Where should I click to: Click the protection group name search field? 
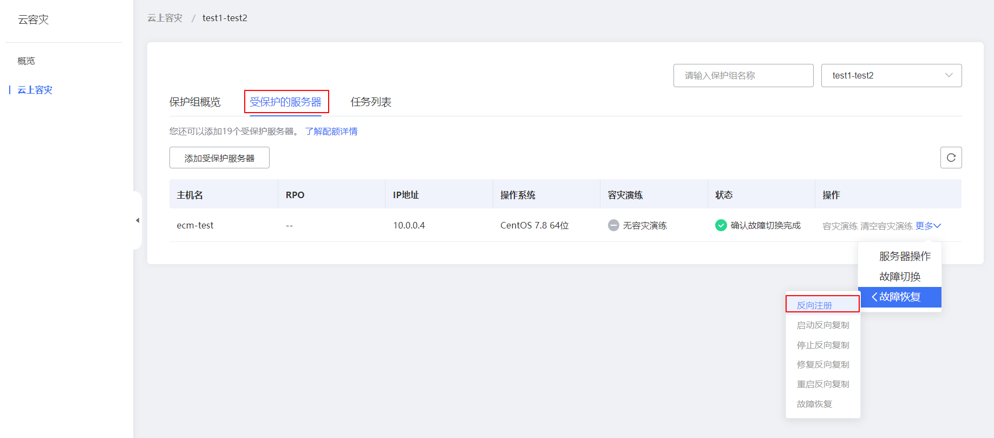[x=743, y=75]
